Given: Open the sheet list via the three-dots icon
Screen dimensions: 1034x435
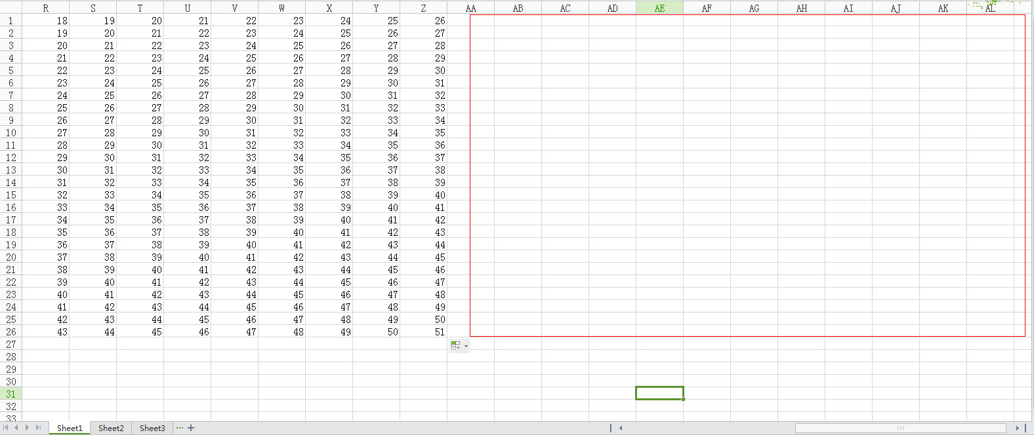Looking at the screenshot, I should [180, 428].
